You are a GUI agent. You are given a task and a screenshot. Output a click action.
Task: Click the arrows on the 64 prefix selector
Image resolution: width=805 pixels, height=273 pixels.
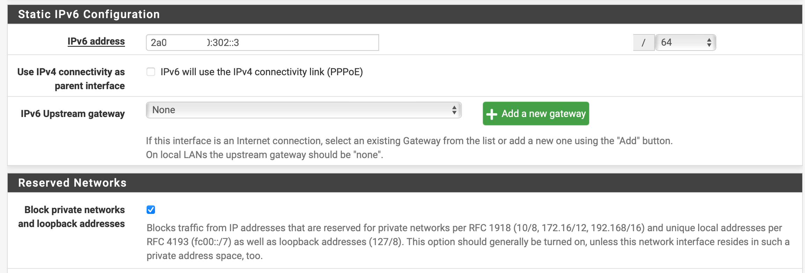[709, 42]
